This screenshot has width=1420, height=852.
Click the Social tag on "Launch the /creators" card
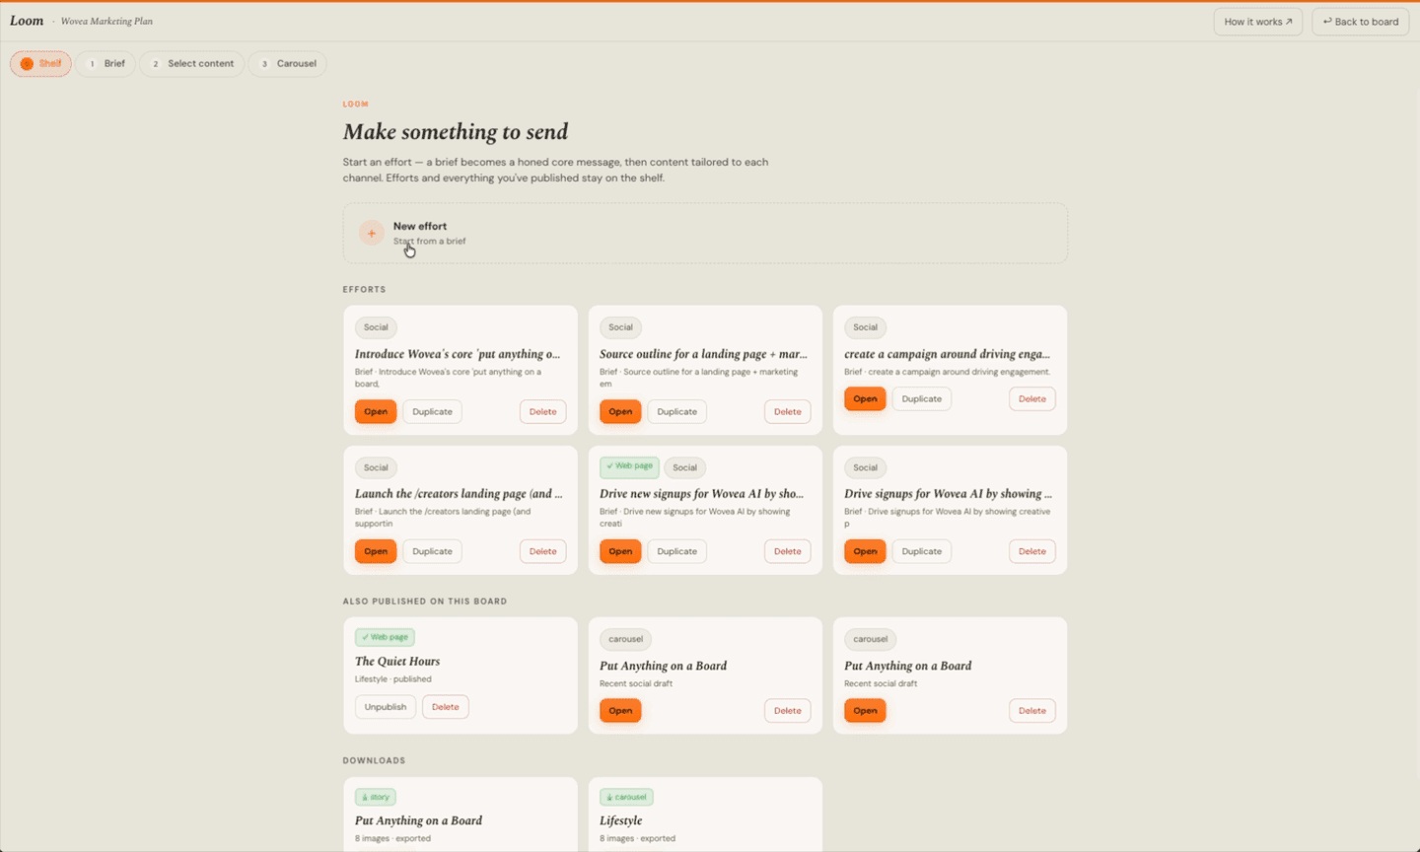click(376, 467)
